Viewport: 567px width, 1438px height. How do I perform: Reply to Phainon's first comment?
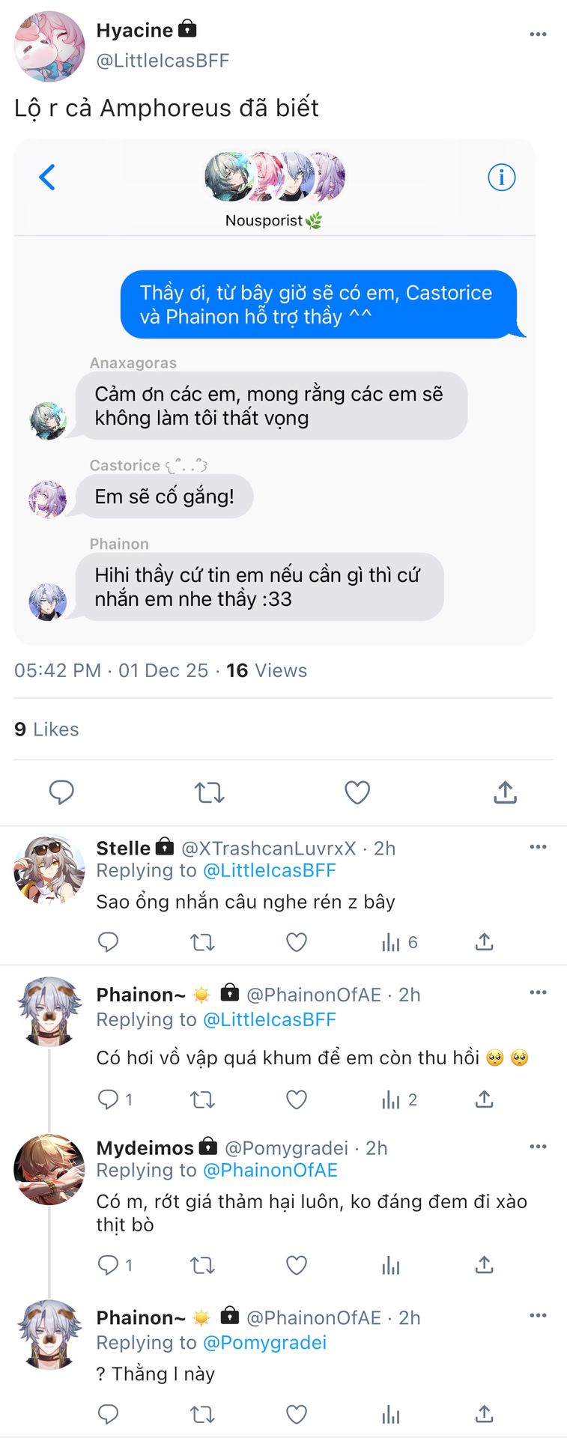pyautogui.click(x=109, y=1099)
